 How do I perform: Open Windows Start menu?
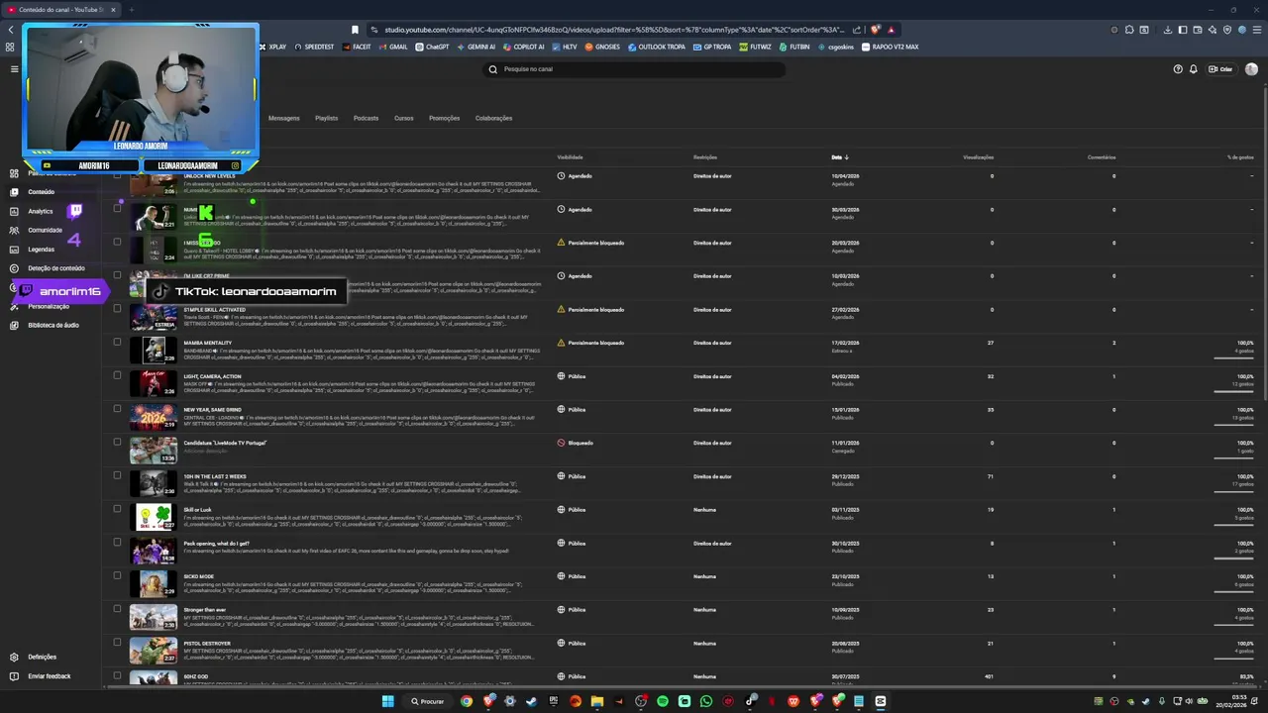(x=388, y=701)
